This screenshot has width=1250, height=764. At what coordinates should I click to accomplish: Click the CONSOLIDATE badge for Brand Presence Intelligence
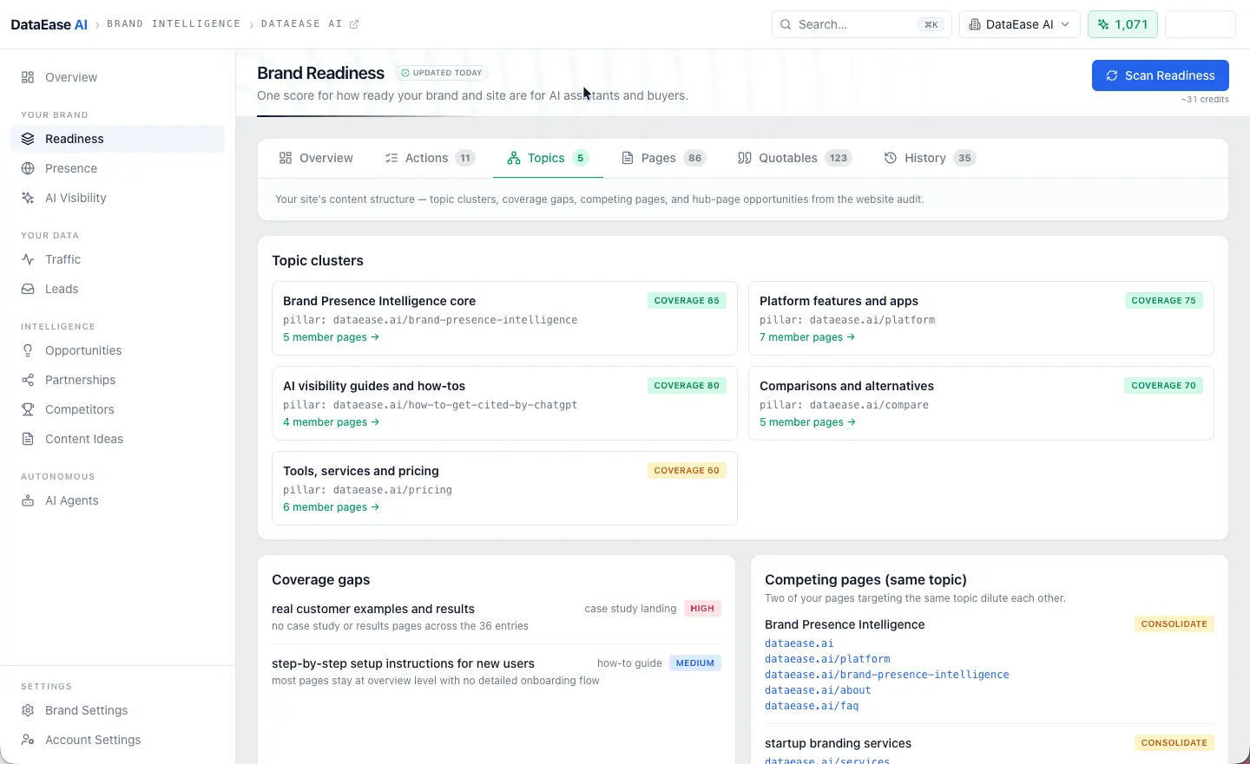tap(1174, 624)
